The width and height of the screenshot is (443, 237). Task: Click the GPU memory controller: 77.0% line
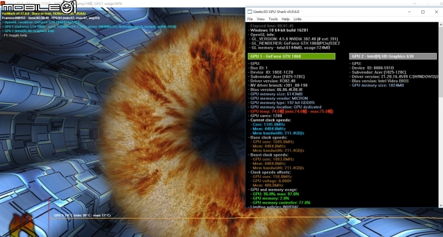coord(281,203)
